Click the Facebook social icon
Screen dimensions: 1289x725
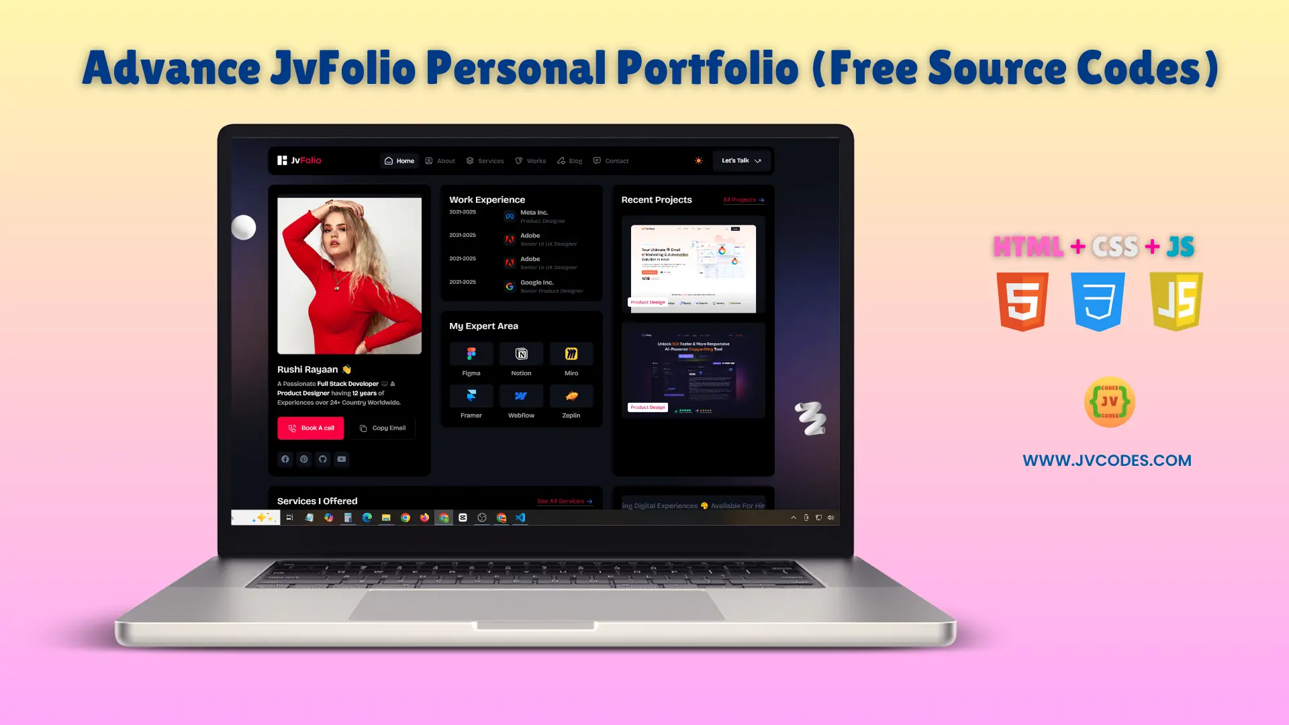point(285,458)
